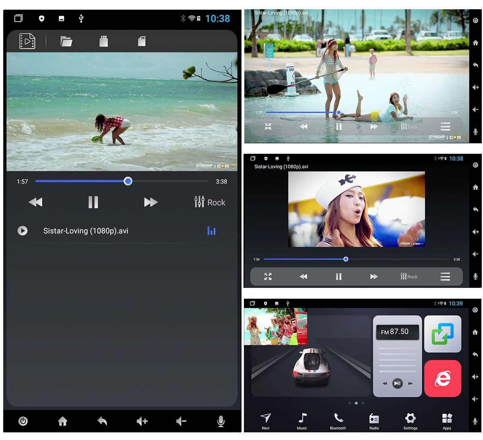Rewind in the top-right fullscreen player
483x440 pixels.
303,126
